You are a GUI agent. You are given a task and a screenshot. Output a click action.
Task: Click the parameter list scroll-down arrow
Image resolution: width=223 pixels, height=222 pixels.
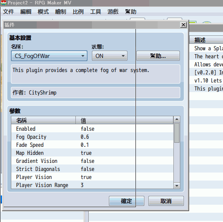[x=177, y=185]
